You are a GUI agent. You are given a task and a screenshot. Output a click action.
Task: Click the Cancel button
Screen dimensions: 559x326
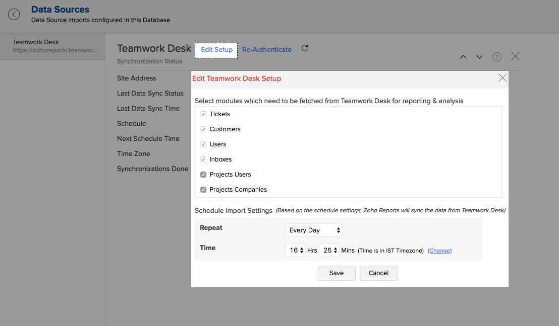tap(378, 273)
